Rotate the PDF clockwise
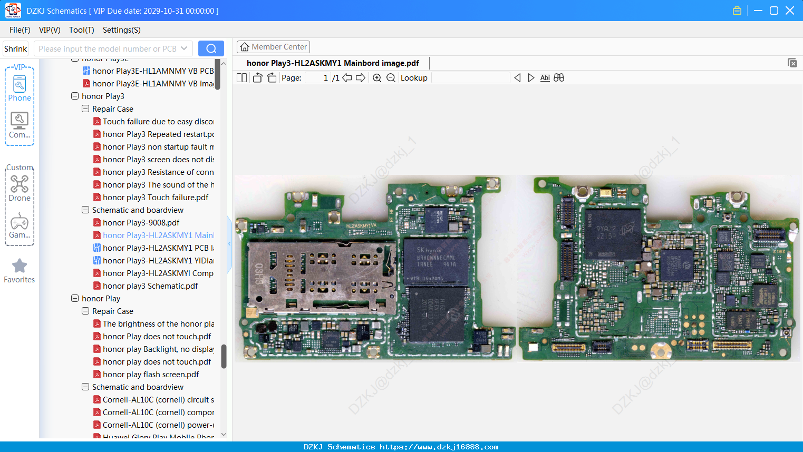Viewport: 803px width, 452px height. click(x=272, y=78)
